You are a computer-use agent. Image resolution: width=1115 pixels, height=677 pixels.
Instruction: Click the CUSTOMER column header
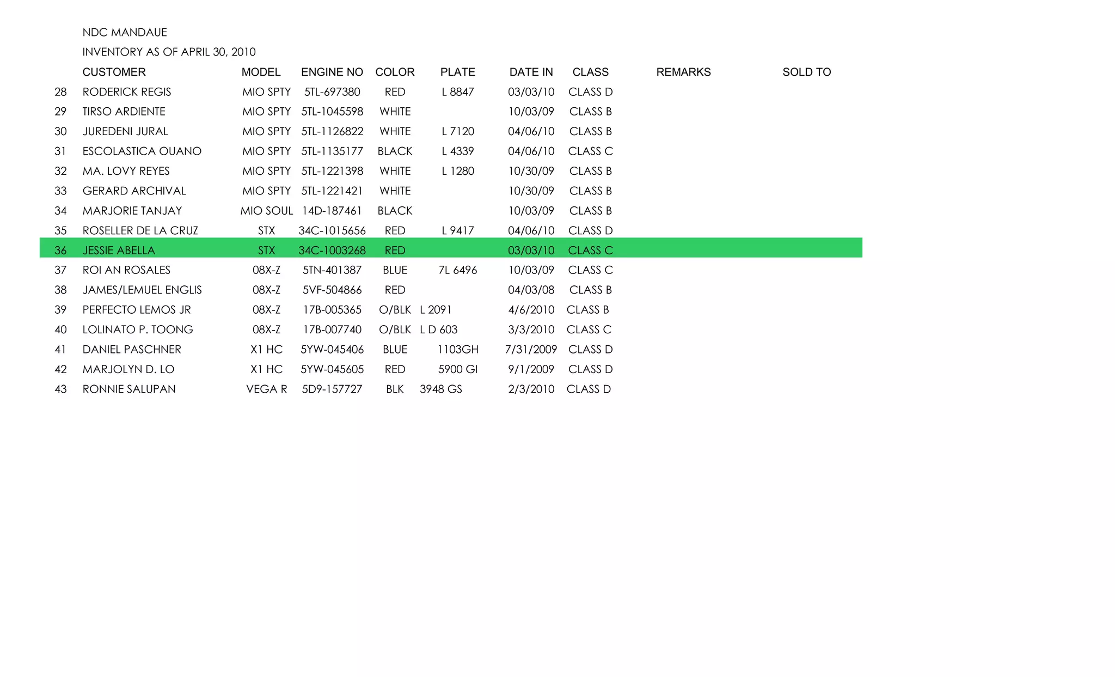(x=114, y=72)
